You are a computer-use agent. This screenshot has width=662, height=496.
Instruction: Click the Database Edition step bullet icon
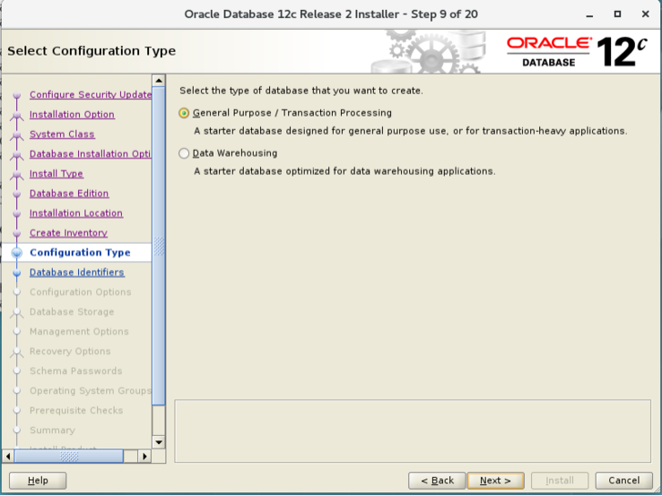(17, 194)
